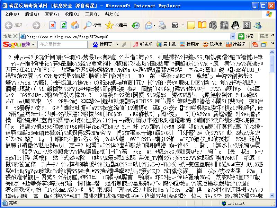Screen dimensions: 277x208
Task: Click the Sogou window-restore icon
Action: [264, 44]
